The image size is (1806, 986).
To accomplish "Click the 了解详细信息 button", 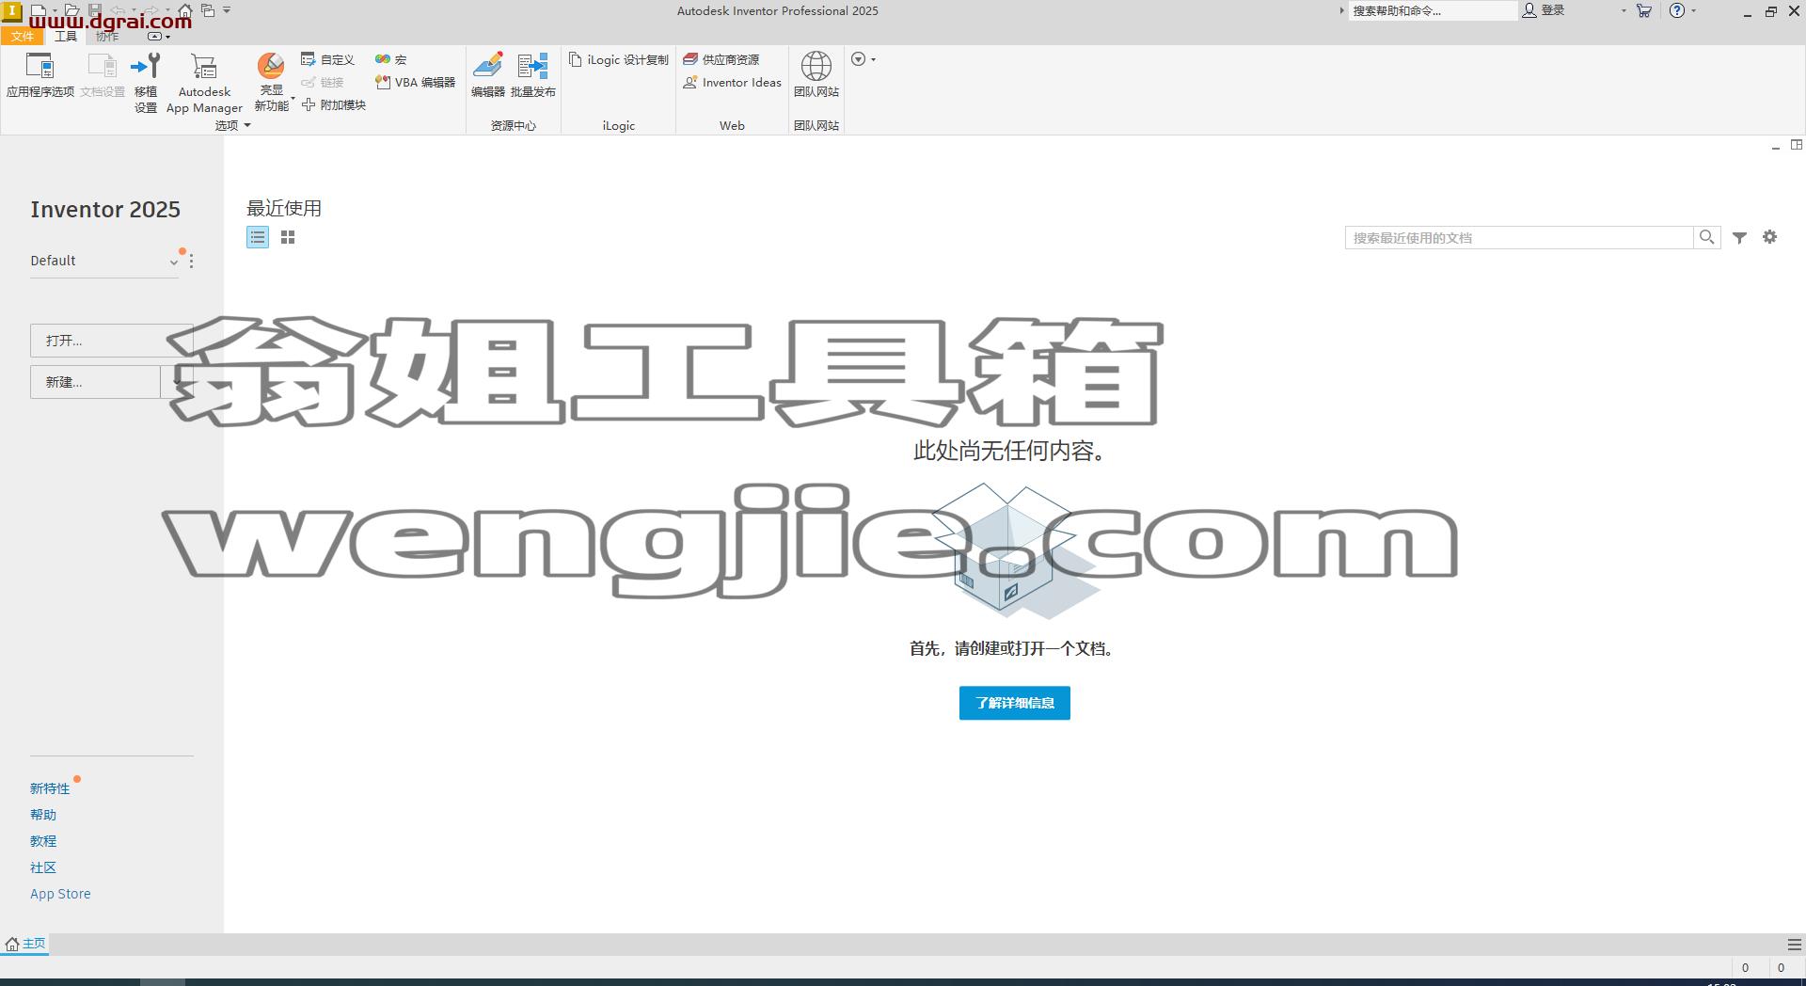I will pos(1014,703).
